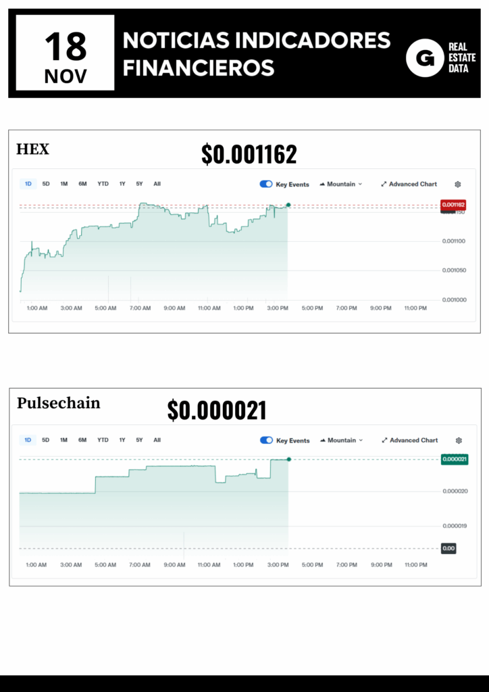Click the G Real Estate Data logo
This screenshot has height=692, width=489.
[x=425, y=58]
